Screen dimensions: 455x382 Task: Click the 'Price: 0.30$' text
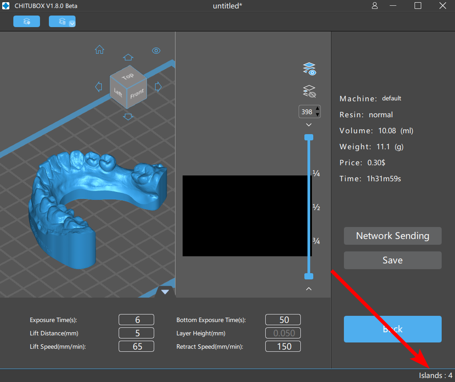click(x=363, y=163)
